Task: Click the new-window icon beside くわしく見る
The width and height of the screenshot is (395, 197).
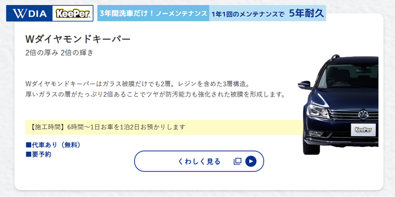Action: point(237,161)
